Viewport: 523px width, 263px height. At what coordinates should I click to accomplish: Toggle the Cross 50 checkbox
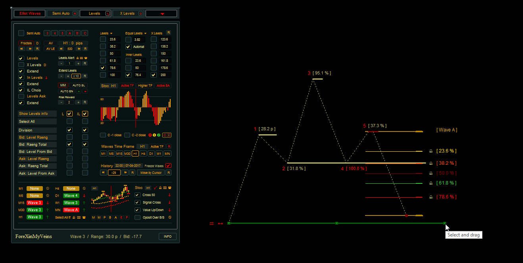point(137,195)
